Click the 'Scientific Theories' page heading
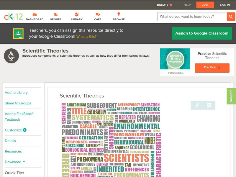The height and width of the screenshot is (177, 236). click(x=45, y=51)
